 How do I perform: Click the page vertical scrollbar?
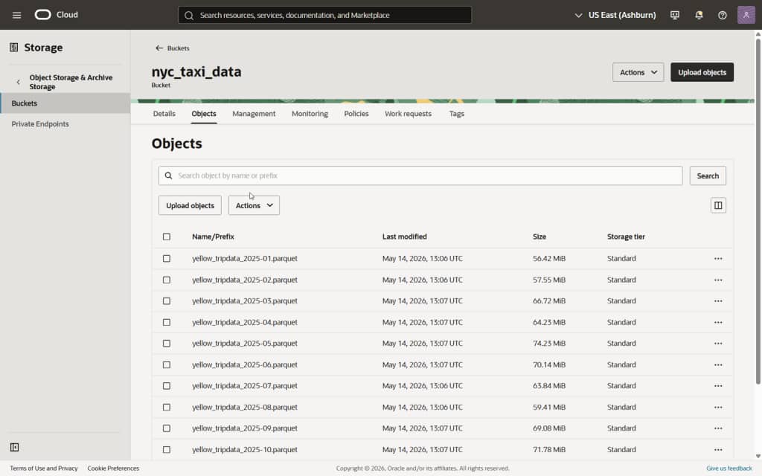[x=758, y=210]
